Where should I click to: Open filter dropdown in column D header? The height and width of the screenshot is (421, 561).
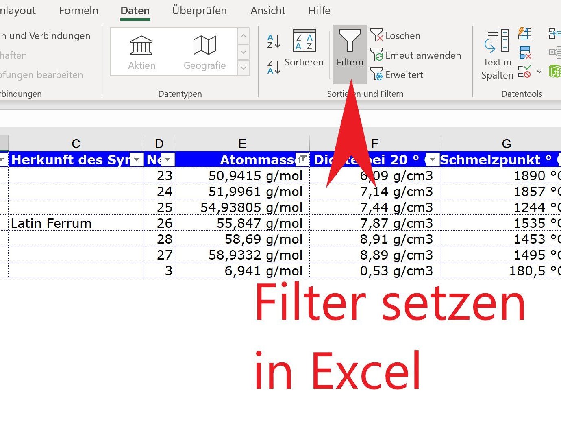click(x=168, y=160)
